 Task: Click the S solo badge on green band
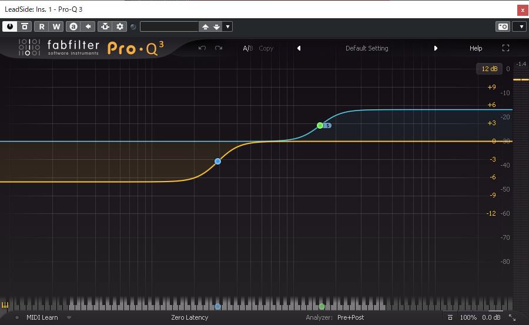click(327, 126)
